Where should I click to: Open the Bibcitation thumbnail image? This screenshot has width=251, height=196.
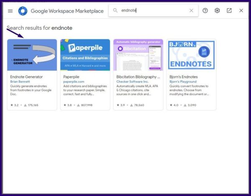(x=138, y=55)
